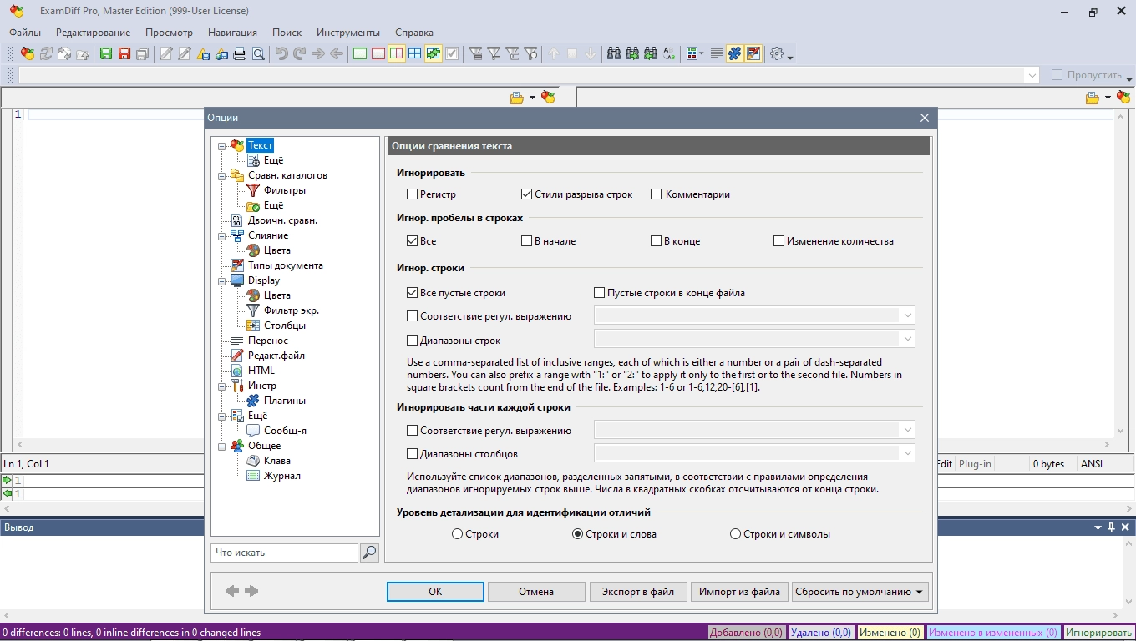Click the Find Next binoculars icon with the right arrow
The height and width of the screenshot is (641, 1136).
632,53
